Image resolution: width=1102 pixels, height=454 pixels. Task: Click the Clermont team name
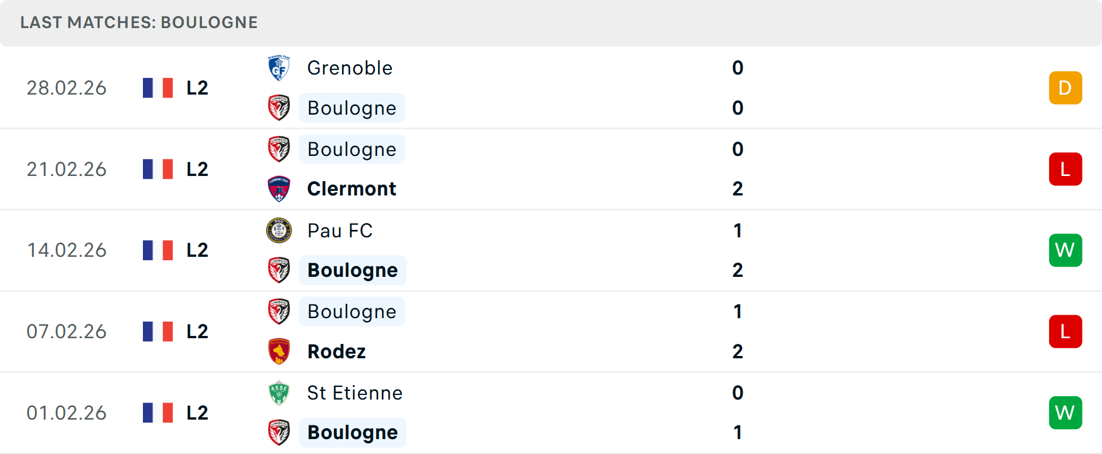click(352, 189)
